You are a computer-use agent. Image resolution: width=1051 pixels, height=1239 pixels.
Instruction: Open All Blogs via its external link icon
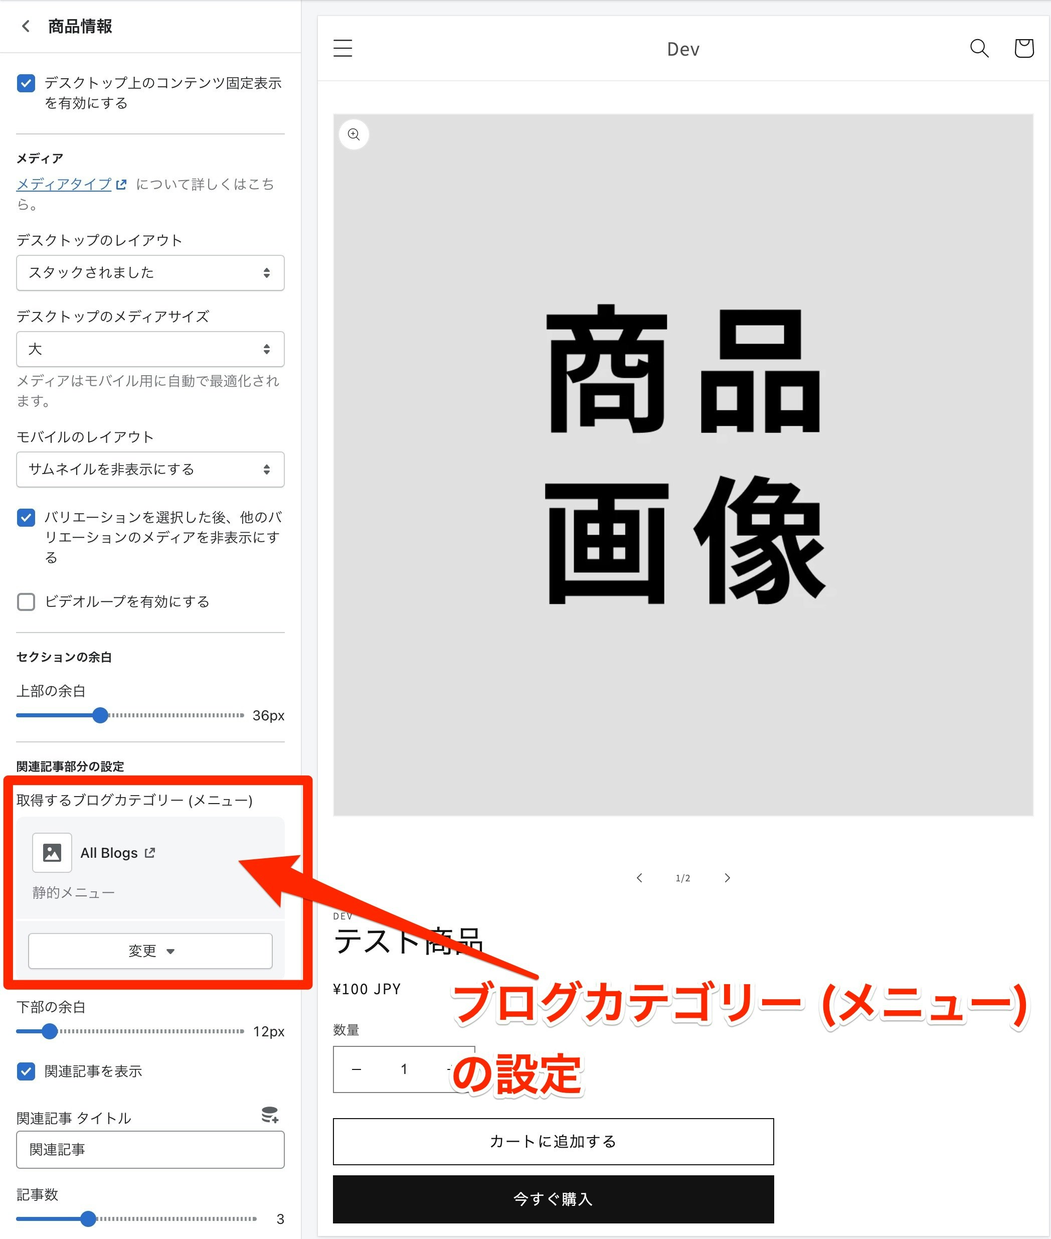(x=151, y=852)
